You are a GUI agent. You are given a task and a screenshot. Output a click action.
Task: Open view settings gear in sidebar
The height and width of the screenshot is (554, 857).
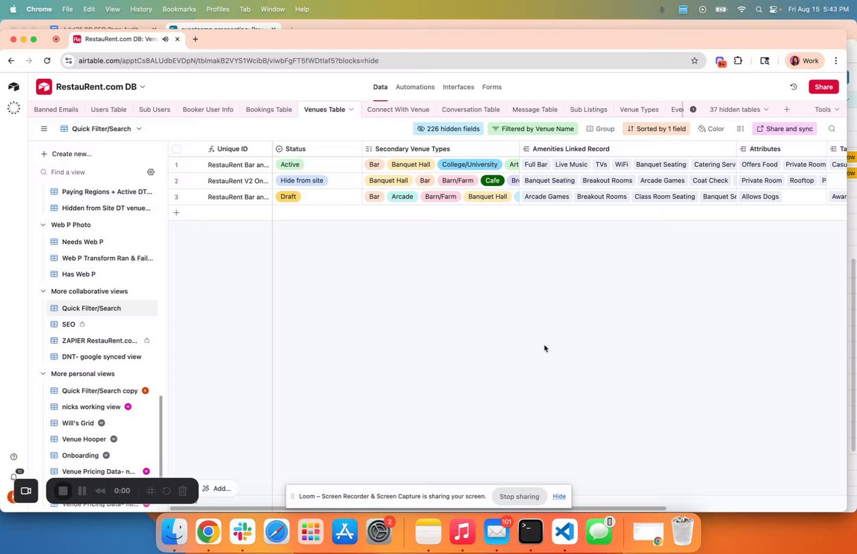151,172
